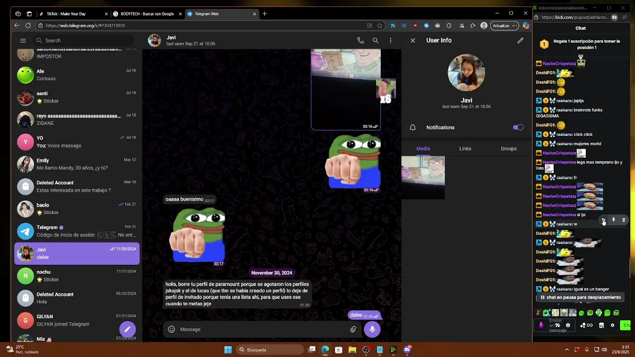Open Discord from the taskbar
This screenshot has height=357, width=635.
407,350
